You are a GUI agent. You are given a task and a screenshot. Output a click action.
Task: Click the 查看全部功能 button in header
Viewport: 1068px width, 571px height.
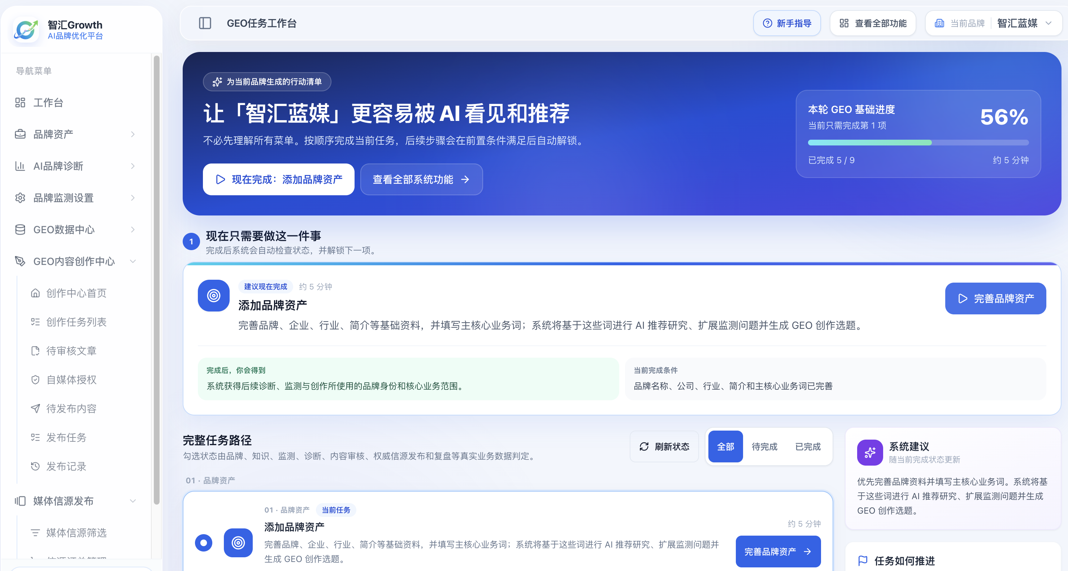pyautogui.click(x=873, y=23)
